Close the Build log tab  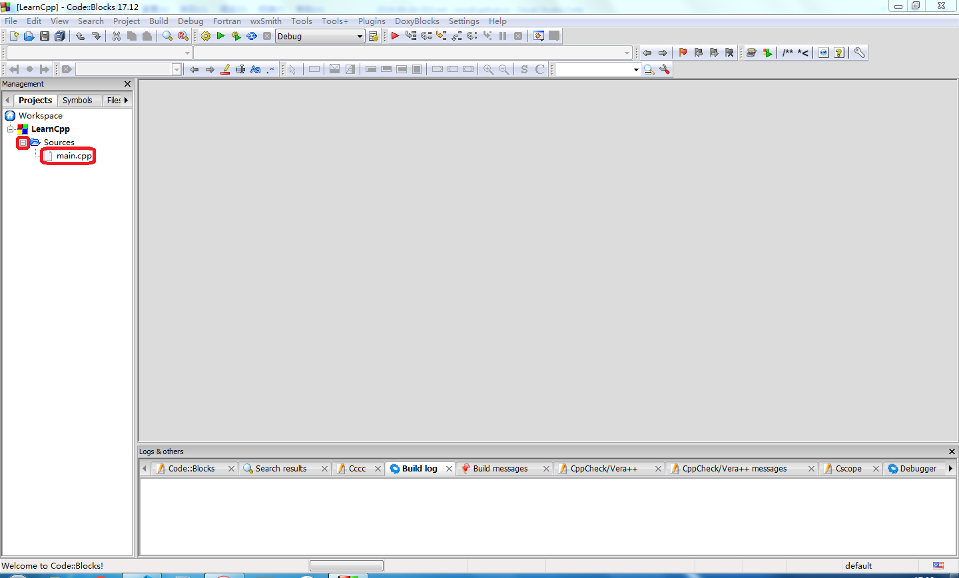click(449, 469)
